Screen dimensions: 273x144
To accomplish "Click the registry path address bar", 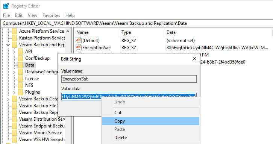I will point(136,23).
